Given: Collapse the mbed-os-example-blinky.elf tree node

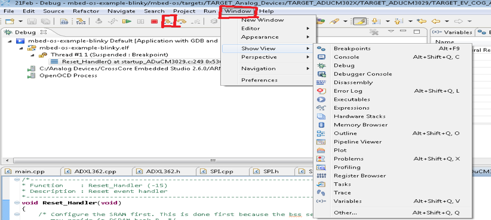Looking at the screenshot, I should coord(21,48).
